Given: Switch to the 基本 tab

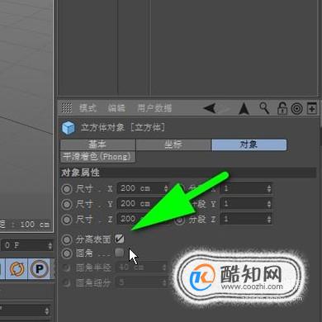Looking at the screenshot, I should pos(97,144).
